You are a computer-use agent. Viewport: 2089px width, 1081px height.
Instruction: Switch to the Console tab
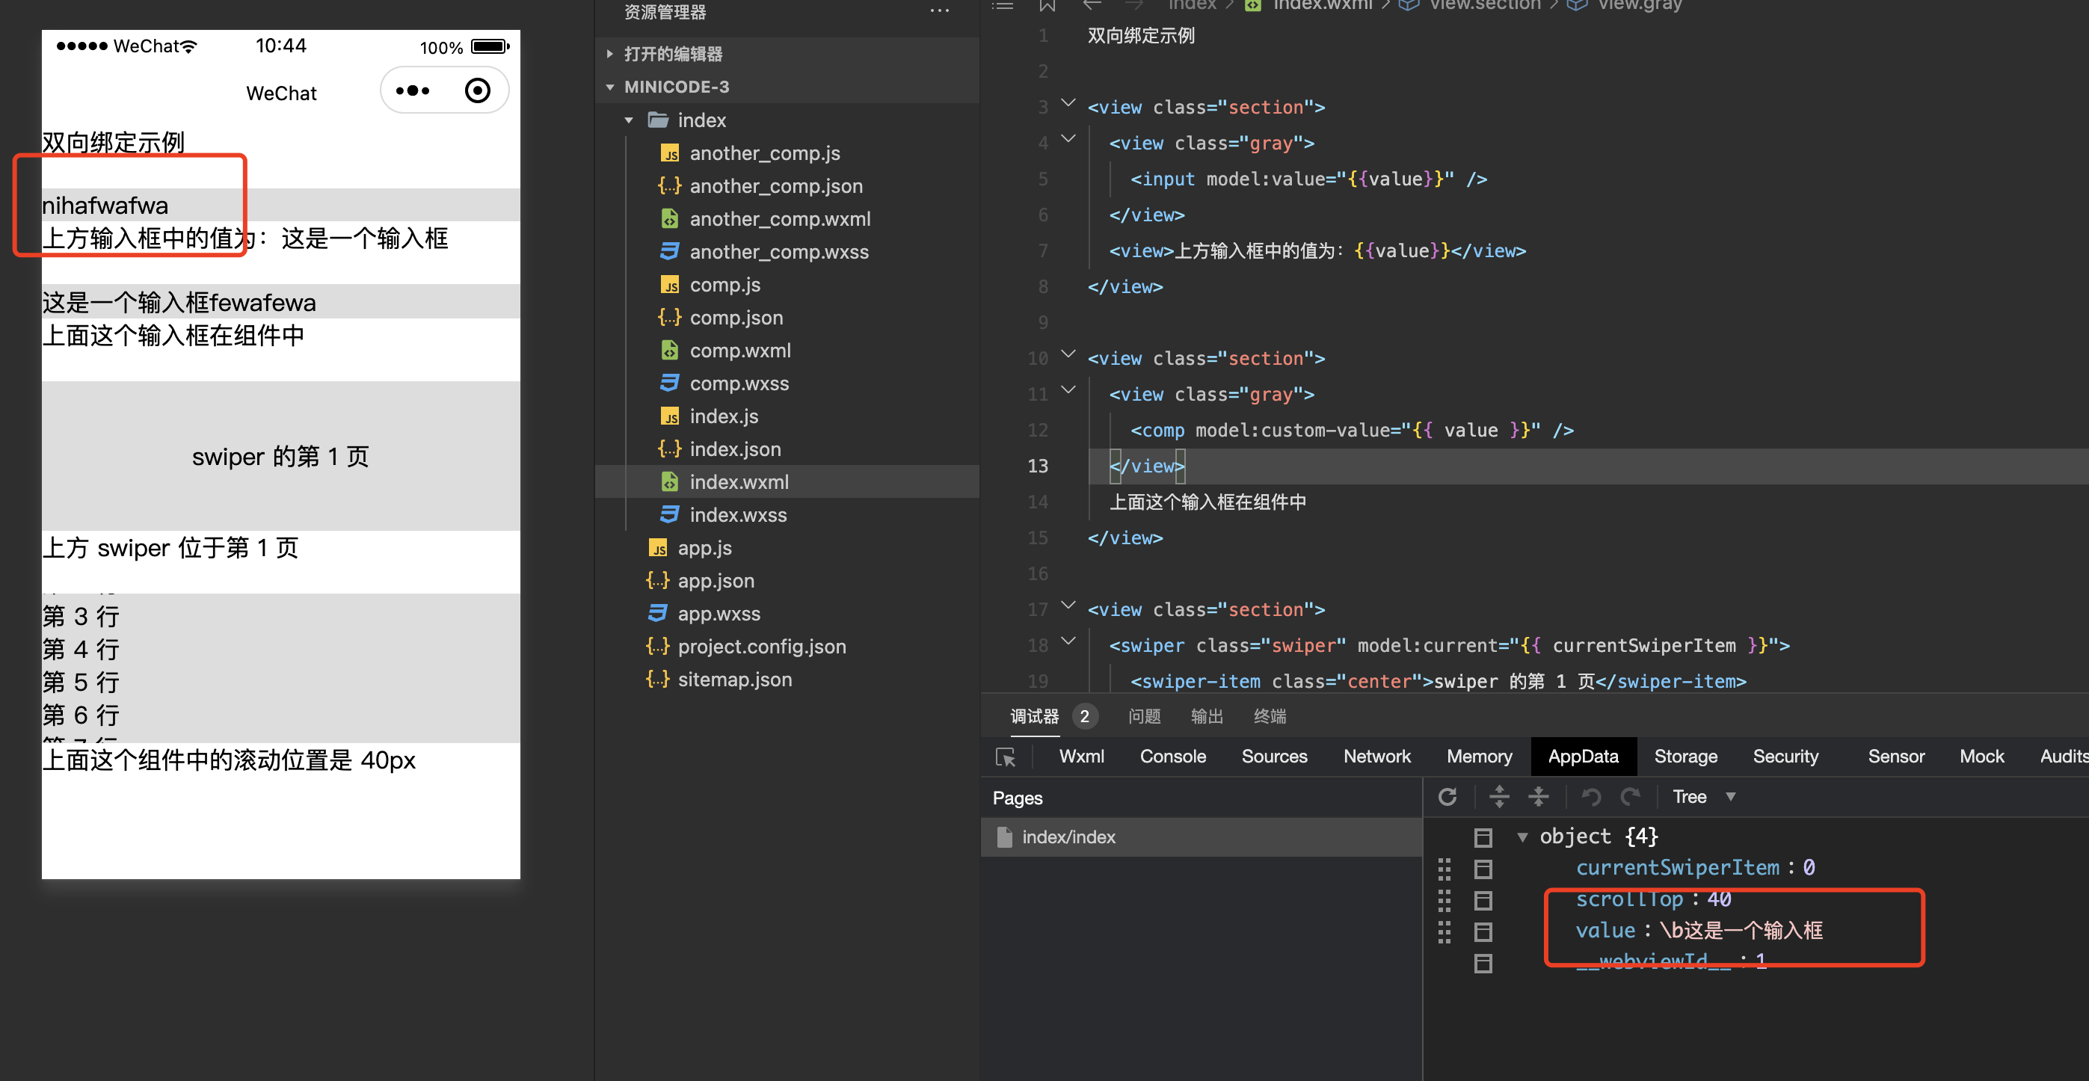coord(1172,756)
